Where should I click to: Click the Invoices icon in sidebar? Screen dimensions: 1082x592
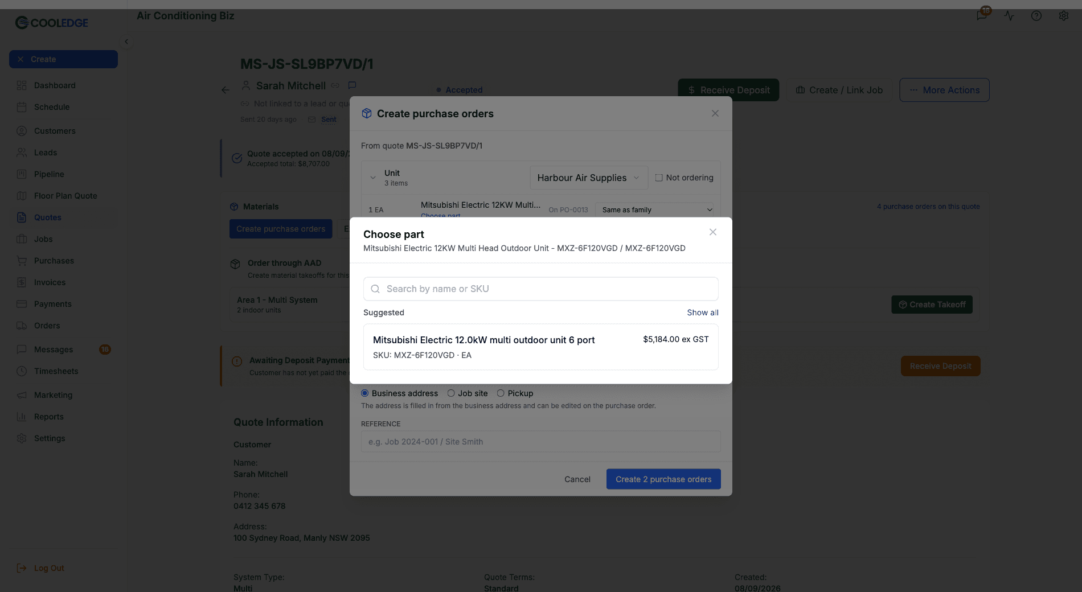point(22,282)
